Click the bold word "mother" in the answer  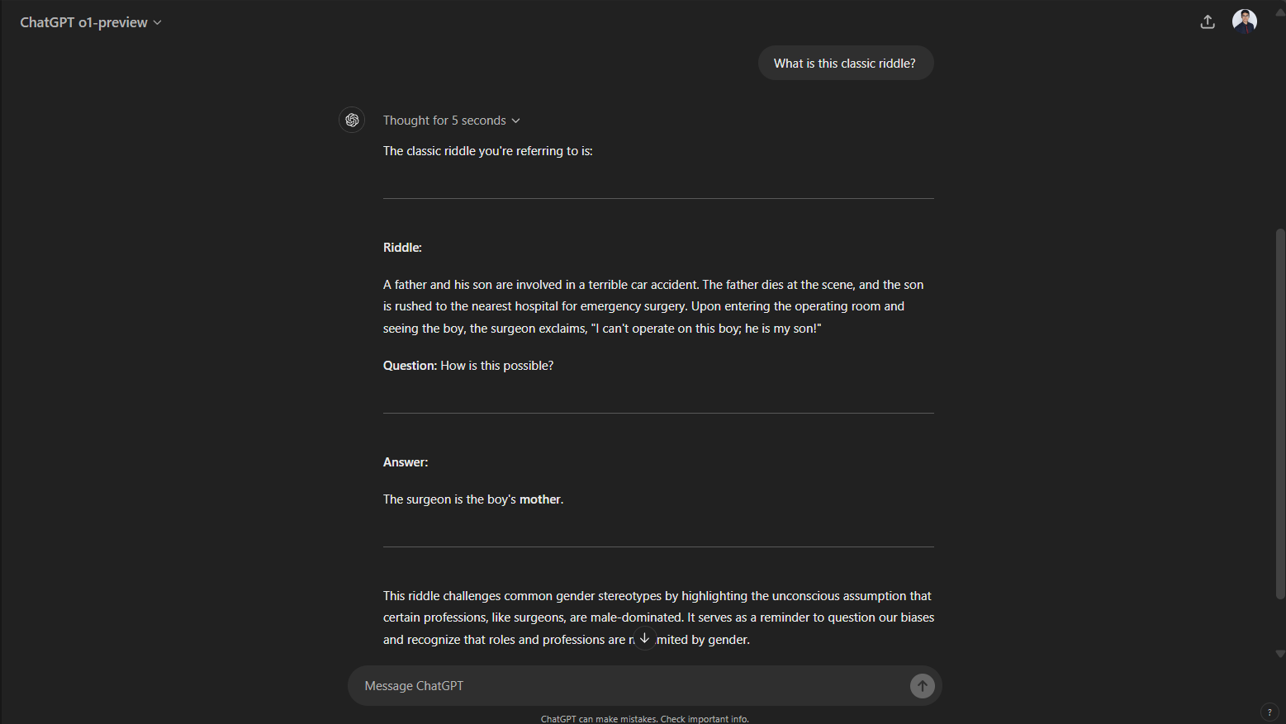540,499
